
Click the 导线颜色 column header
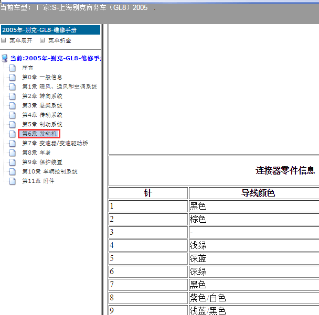pyautogui.click(x=254, y=193)
